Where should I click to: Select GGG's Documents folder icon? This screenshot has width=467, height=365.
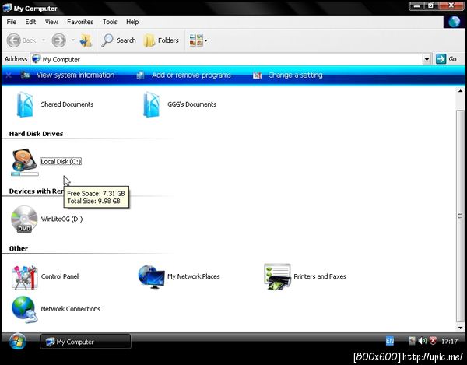(x=151, y=104)
